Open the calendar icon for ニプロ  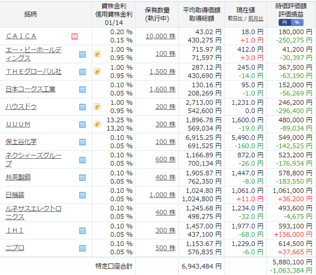coord(82,248)
